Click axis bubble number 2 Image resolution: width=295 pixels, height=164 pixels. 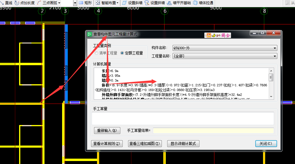point(42,11)
